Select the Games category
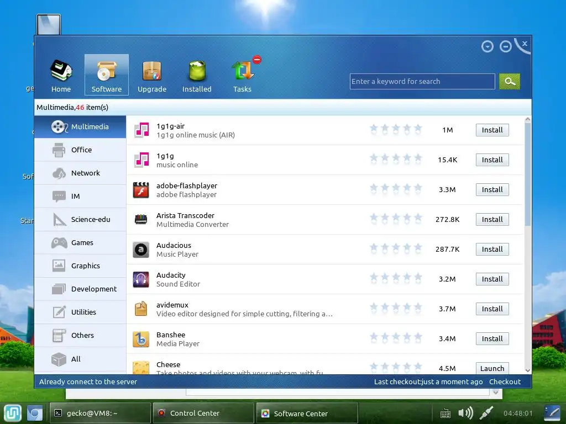566x424 pixels. click(80, 243)
